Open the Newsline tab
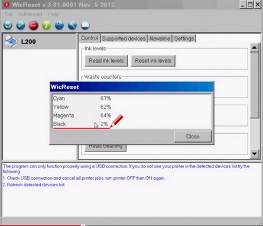The height and width of the screenshot is (226, 263). (x=160, y=38)
